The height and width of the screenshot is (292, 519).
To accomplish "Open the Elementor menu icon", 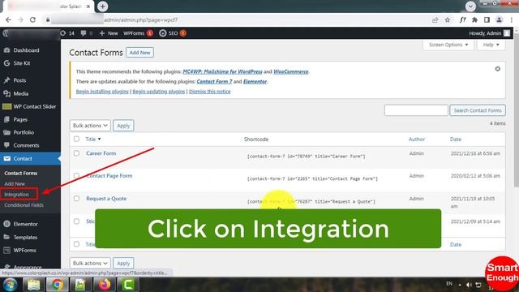I will [x=6, y=224].
